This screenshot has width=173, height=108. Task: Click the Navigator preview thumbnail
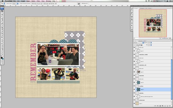pos(153,23)
